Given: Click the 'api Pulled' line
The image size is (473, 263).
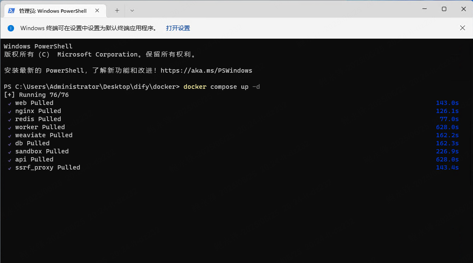Looking at the screenshot, I should (x=34, y=159).
